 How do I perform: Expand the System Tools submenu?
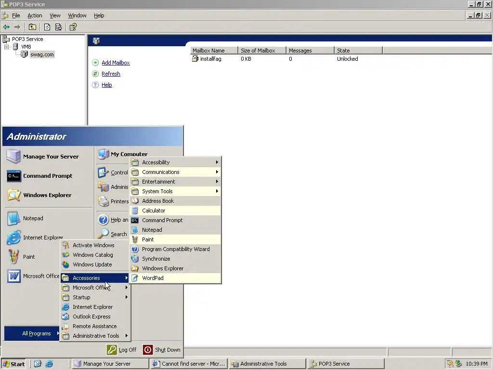click(176, 191)
